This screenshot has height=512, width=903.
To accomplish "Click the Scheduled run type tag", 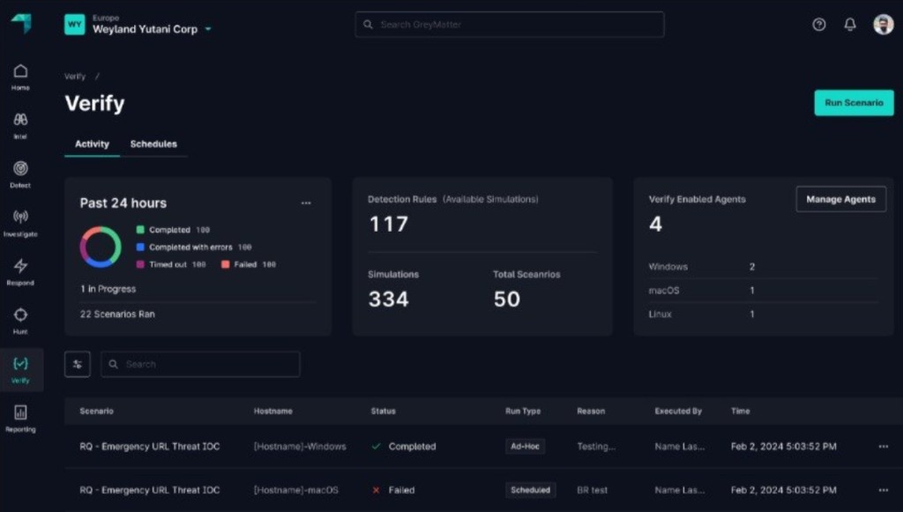I will point(530,490).
